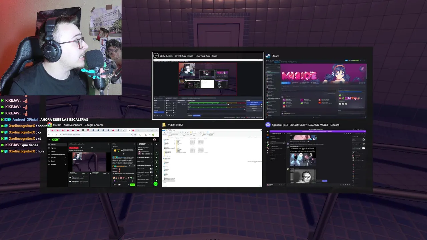This screenshot has height=240, width=427.
Task: Toggle the first Chat de solo switch
Action: tap(151, 169)
